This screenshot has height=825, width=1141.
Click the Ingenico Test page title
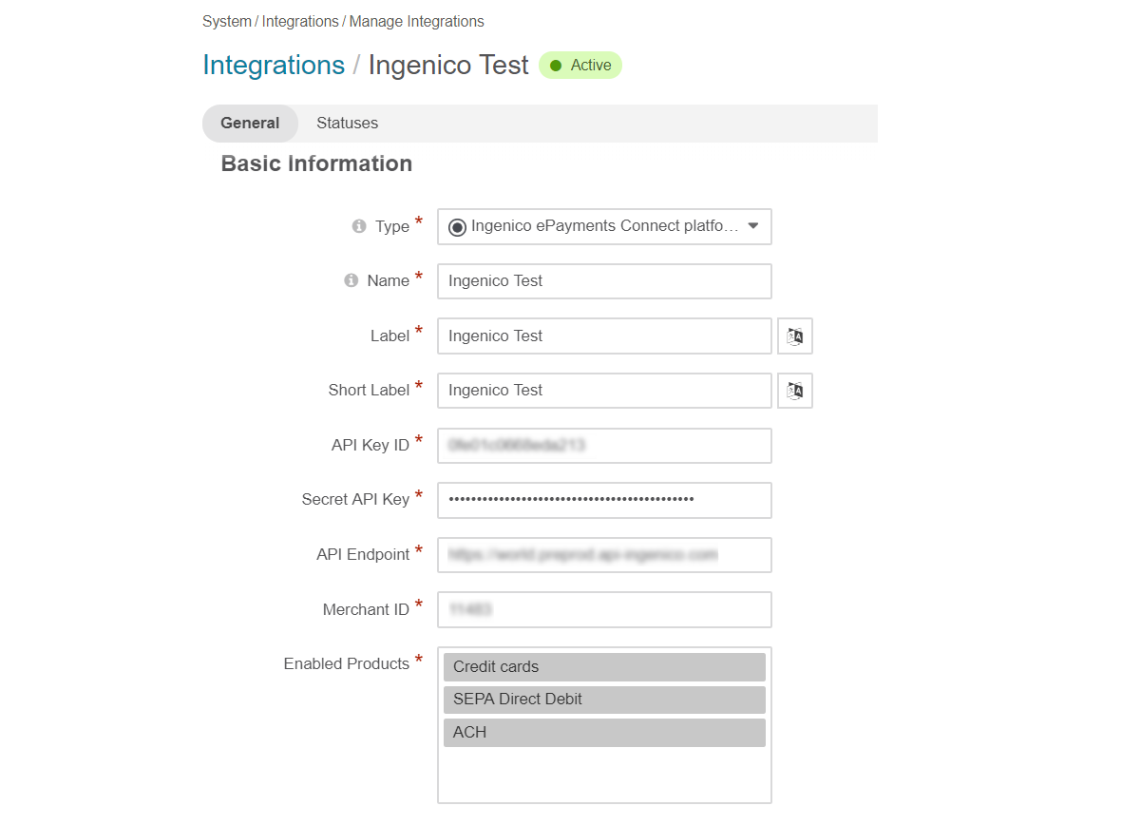coord(448,65)
